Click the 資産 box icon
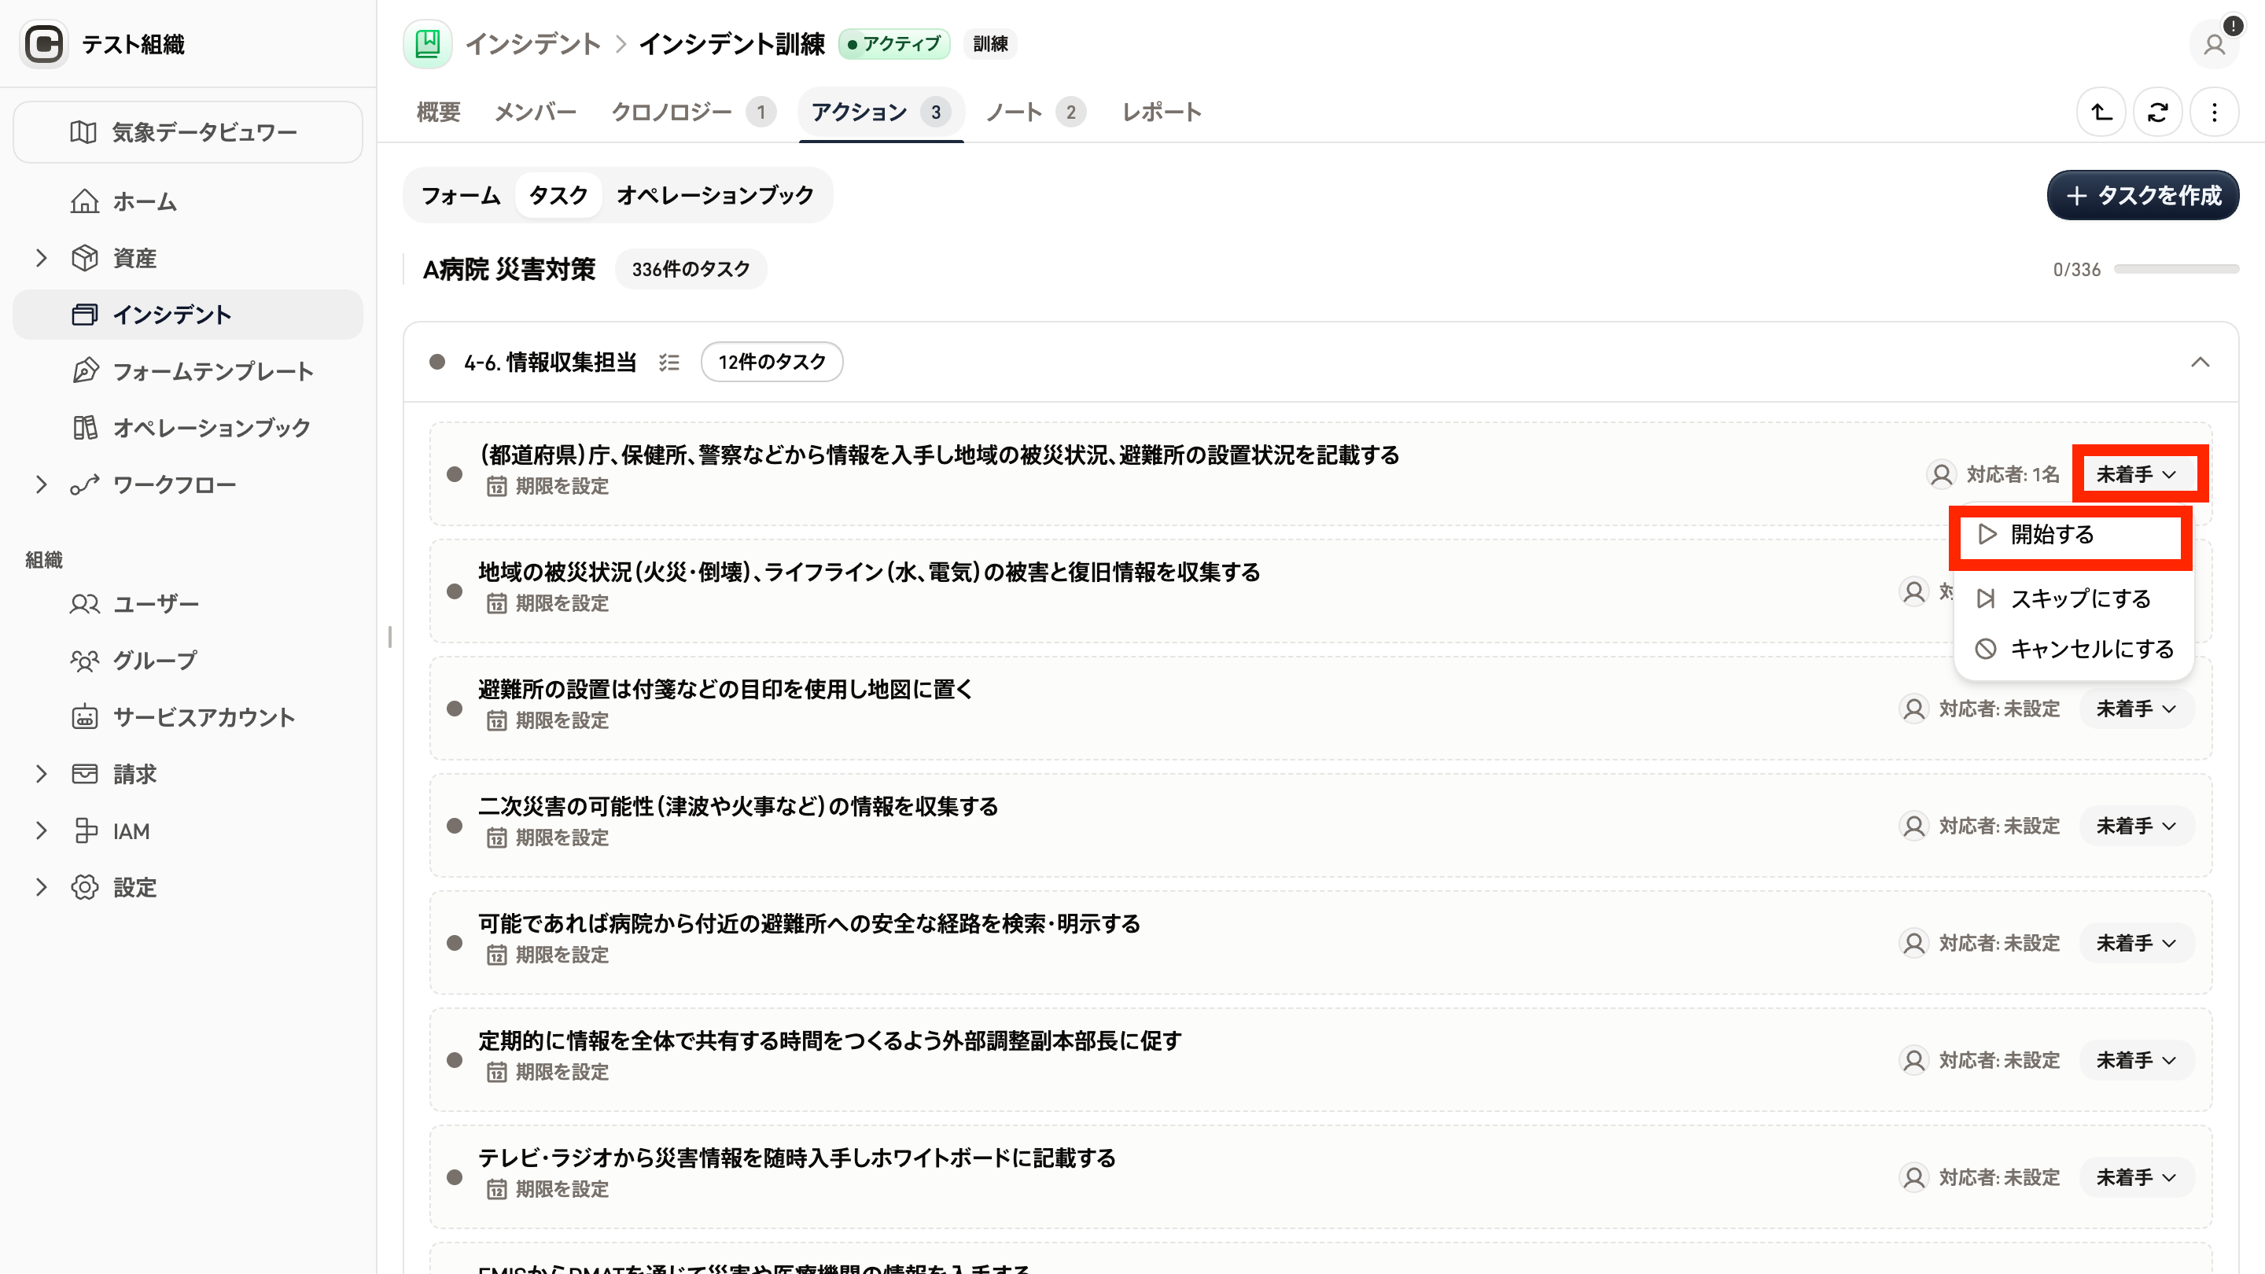Image resolution: width=2265 pixels, height=1274 pixels. (84, 258)
